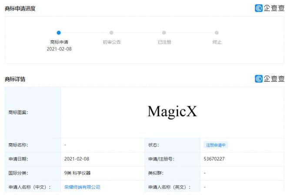This screenshot has height=195, width=287.
Task: Click the 商标详情 section heading
Action: (x=15, y=79)
